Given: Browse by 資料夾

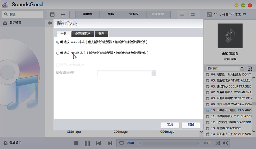Looking at the screenshot, I should (x=134, y=14).
